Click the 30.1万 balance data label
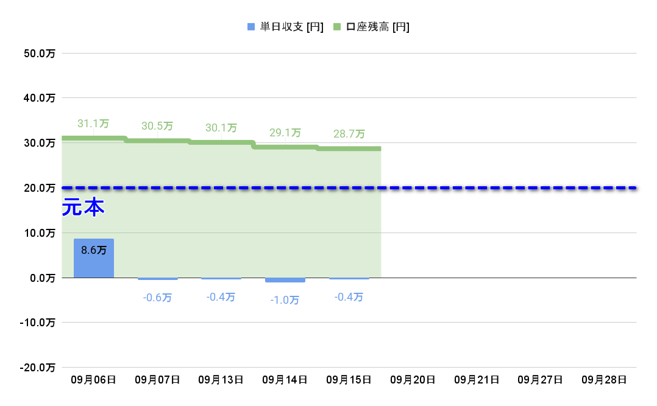The height and width of the screenshot is (406, 657). click(x=221, y=128)
